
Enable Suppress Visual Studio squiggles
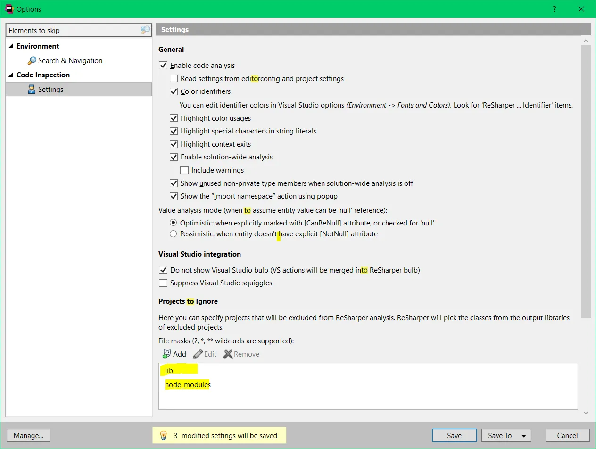click(163, 283)
